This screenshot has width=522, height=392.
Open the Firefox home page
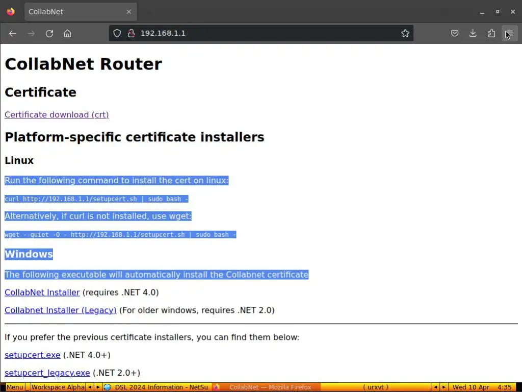68,33
